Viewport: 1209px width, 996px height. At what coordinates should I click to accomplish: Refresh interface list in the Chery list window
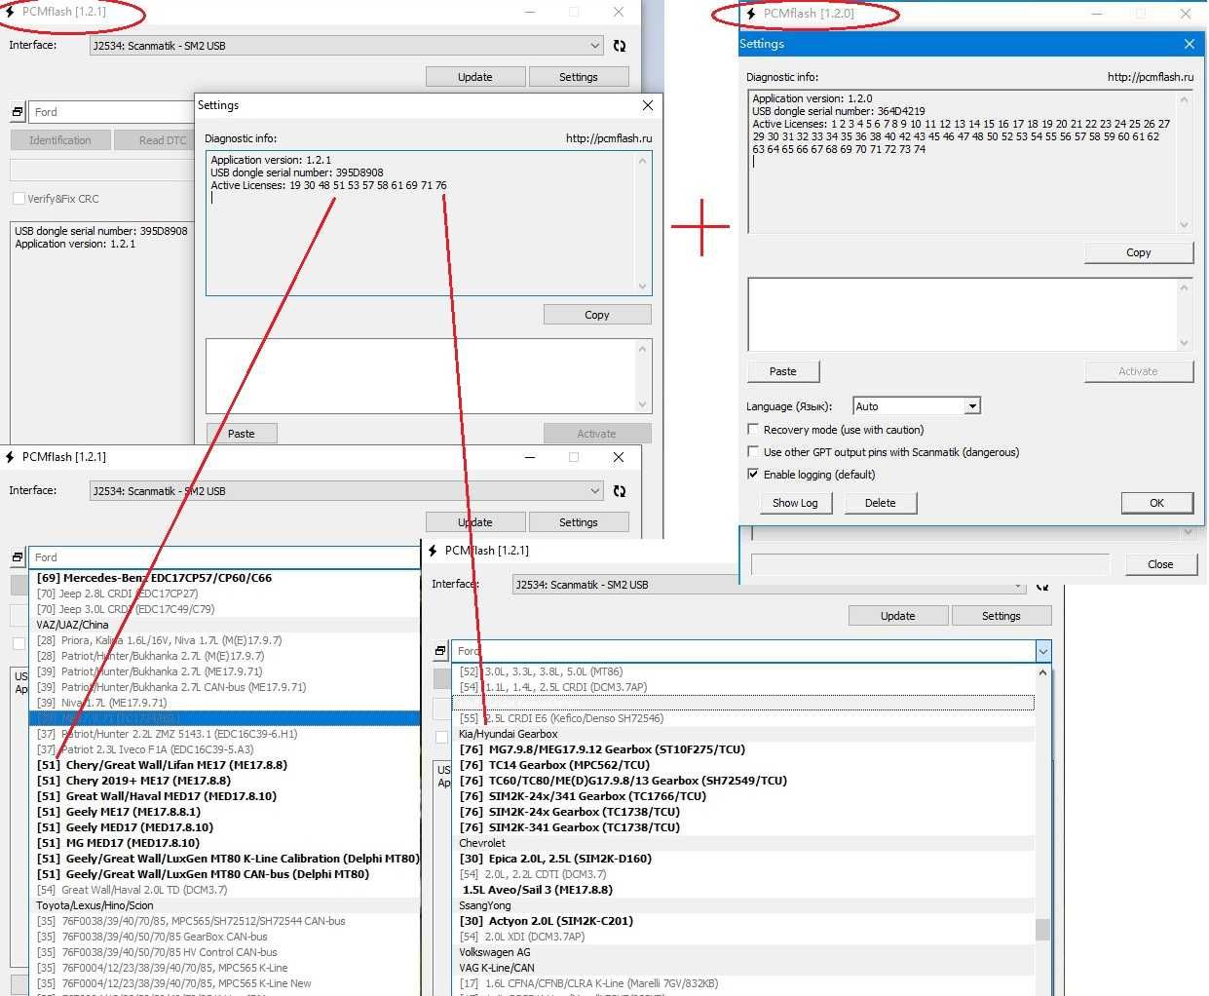tap(619, 491)
